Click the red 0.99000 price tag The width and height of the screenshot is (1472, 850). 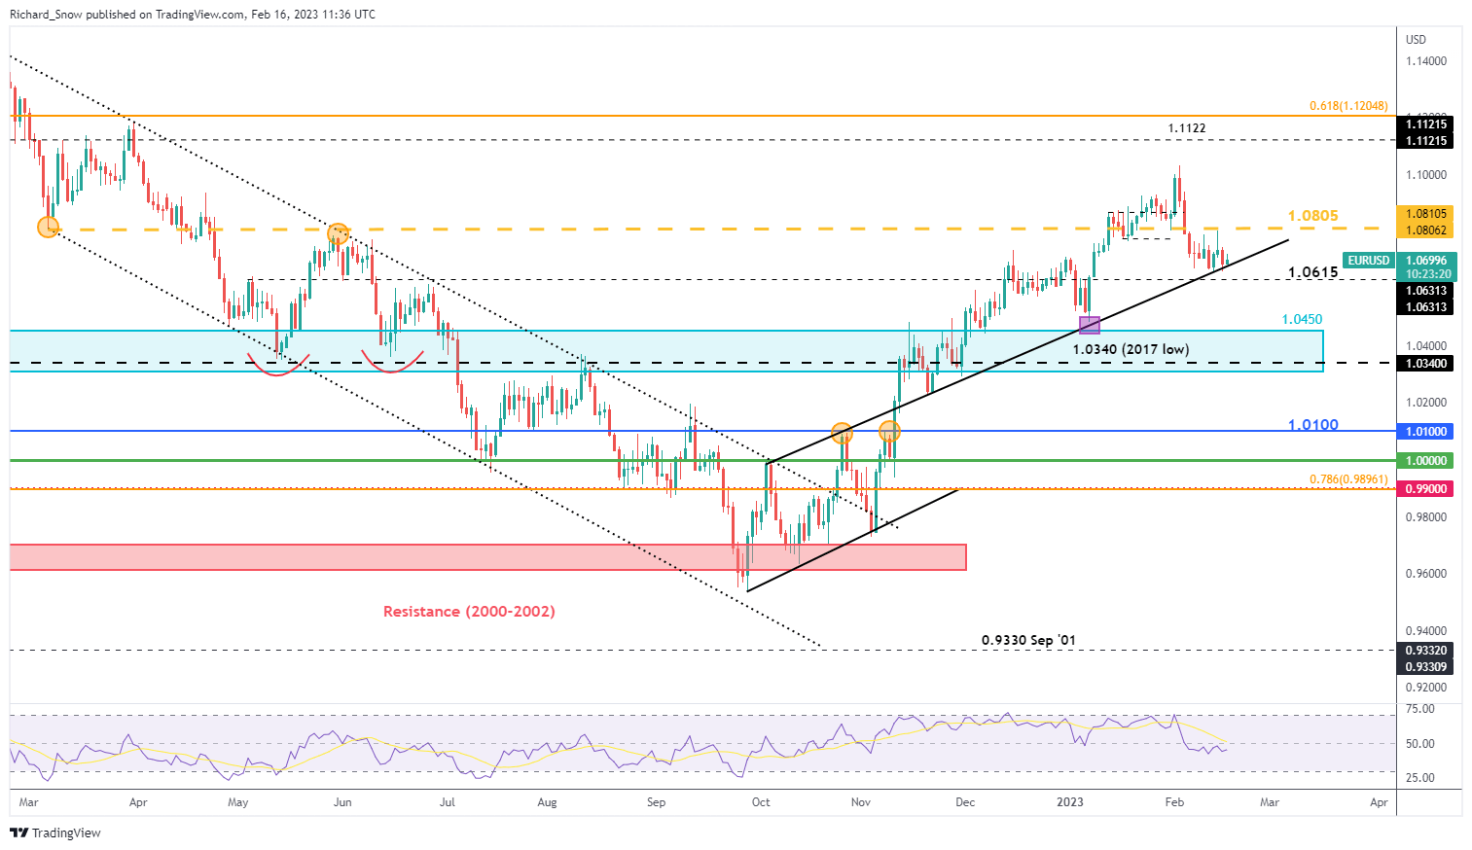point(1425,489)
